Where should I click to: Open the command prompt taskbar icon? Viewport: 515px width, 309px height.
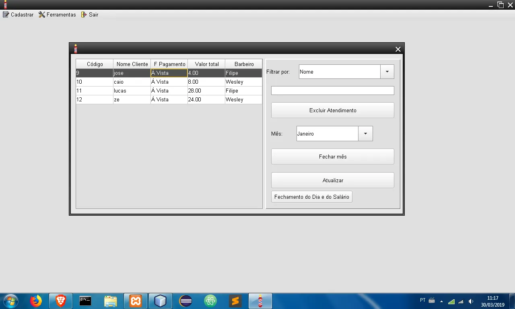(85, 301)
